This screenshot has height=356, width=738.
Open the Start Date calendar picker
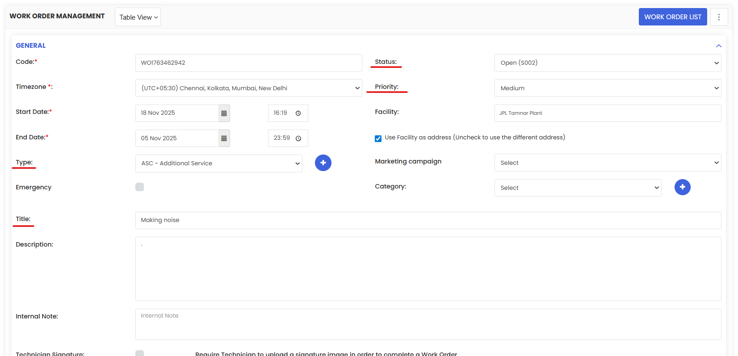click(224, 113)
